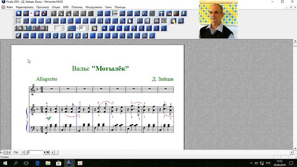Open the Windows Start menu
Image resolution: width=297 pixels, height=167 pixels.
point(5,163)
